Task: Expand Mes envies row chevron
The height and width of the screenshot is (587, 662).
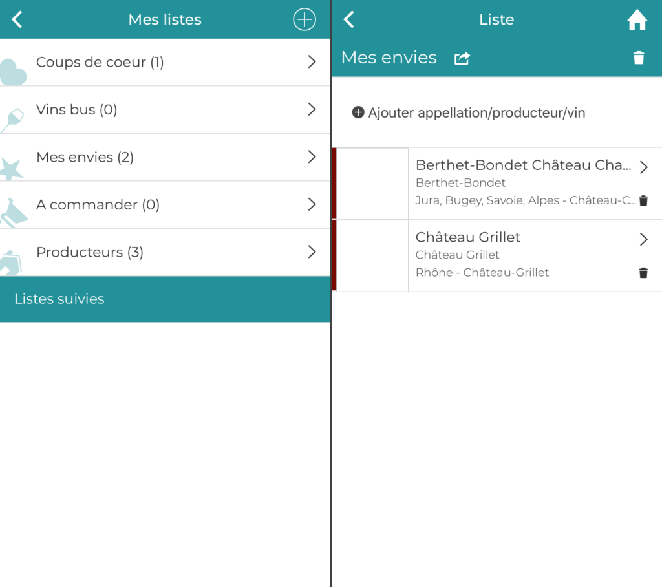Action: point(312,156)
